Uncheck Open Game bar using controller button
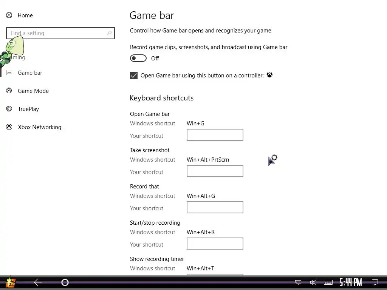This screenshot has width=387, height=290. (x=134, y=76)
